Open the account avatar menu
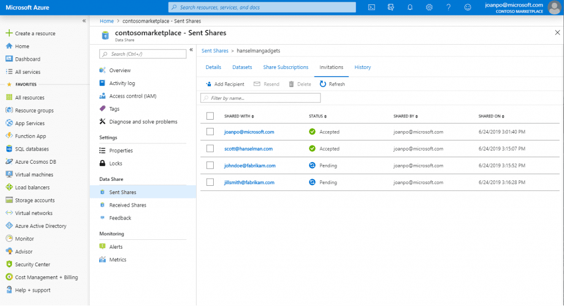The width and height of the screenshot is (564, 306). click(x=554, y=7)
